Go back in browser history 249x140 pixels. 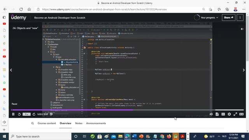5,9
